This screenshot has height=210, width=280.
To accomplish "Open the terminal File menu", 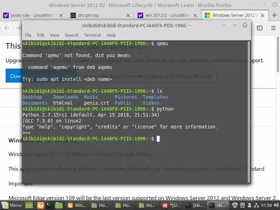I will (28, 35).
